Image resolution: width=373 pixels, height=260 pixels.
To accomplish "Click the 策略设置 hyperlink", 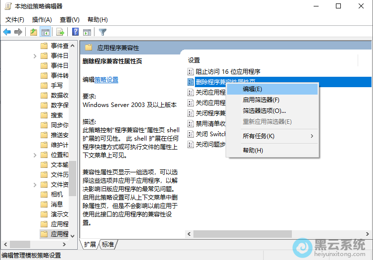I will (x=106, y=79).
